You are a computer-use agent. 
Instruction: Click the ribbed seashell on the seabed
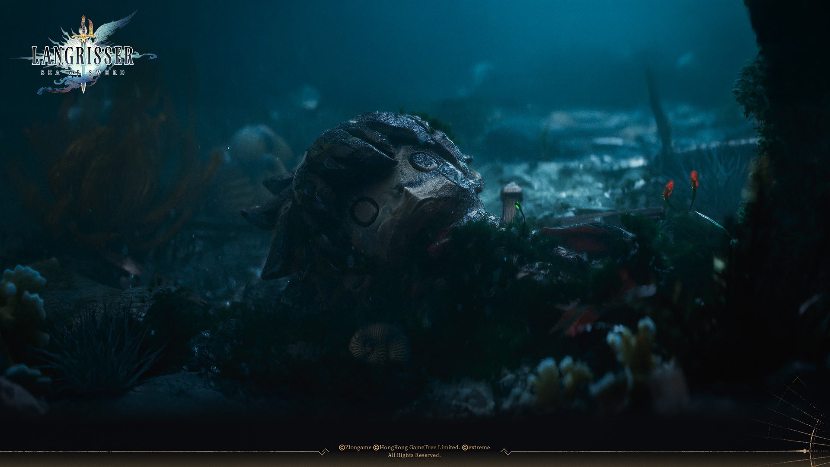coord(379,344)
